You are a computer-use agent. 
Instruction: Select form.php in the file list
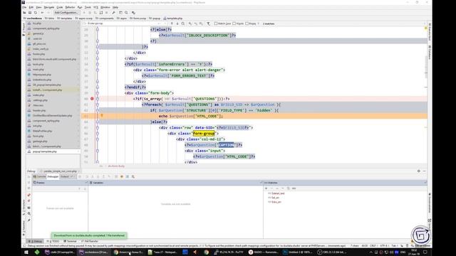(38, 136)
